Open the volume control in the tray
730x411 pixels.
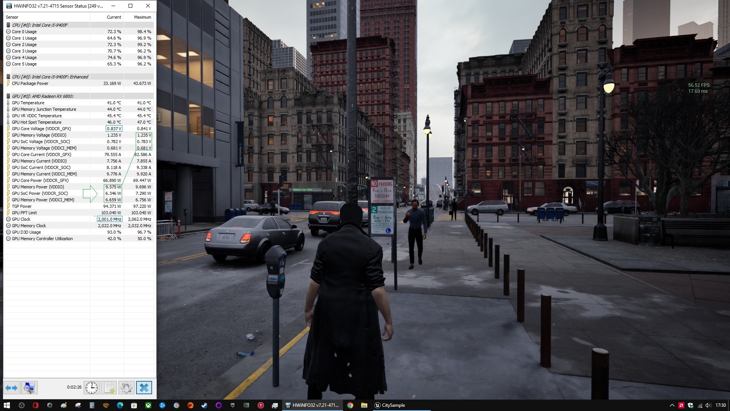(708, 405)
